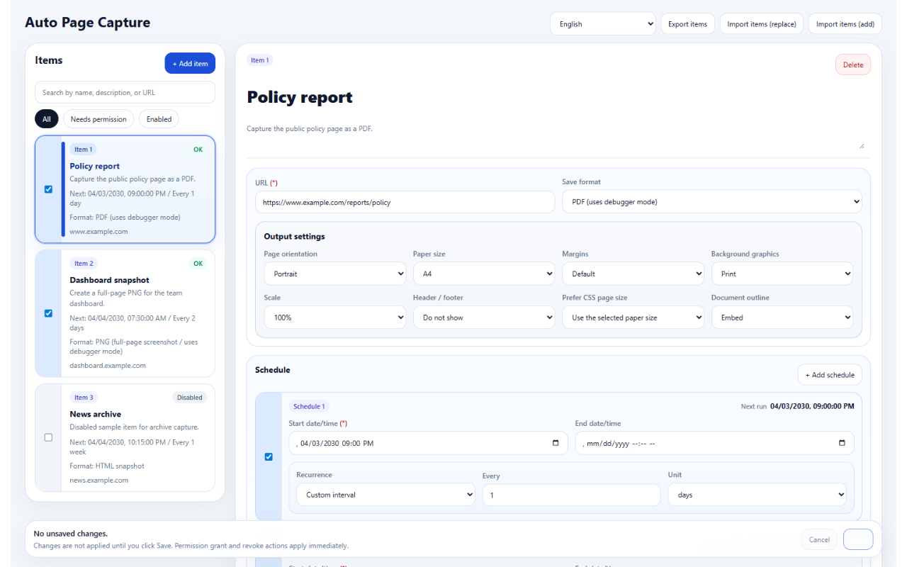The image size is (907, 567).
Task: Expand the Save format dropdown
Action: pyautogui.click(x=711, y=202)
